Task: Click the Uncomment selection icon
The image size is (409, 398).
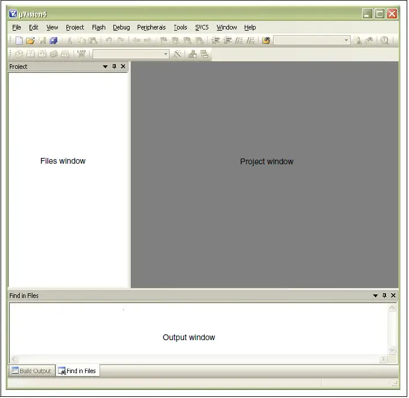Action: [x=250, y=40]
